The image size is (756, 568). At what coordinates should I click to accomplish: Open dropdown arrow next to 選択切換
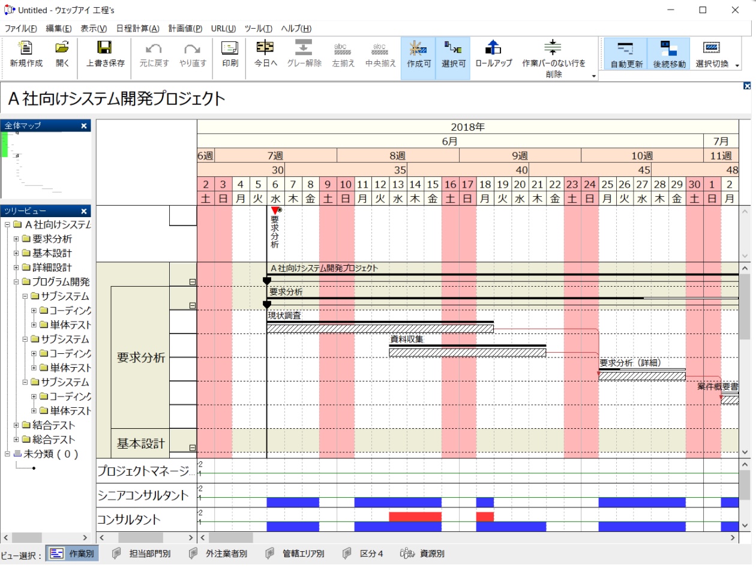[737, 66]
